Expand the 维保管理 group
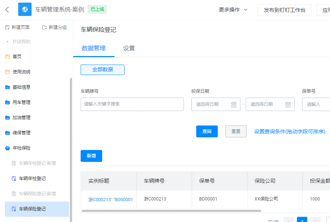330x222 pixels. [x=22, y=133]
